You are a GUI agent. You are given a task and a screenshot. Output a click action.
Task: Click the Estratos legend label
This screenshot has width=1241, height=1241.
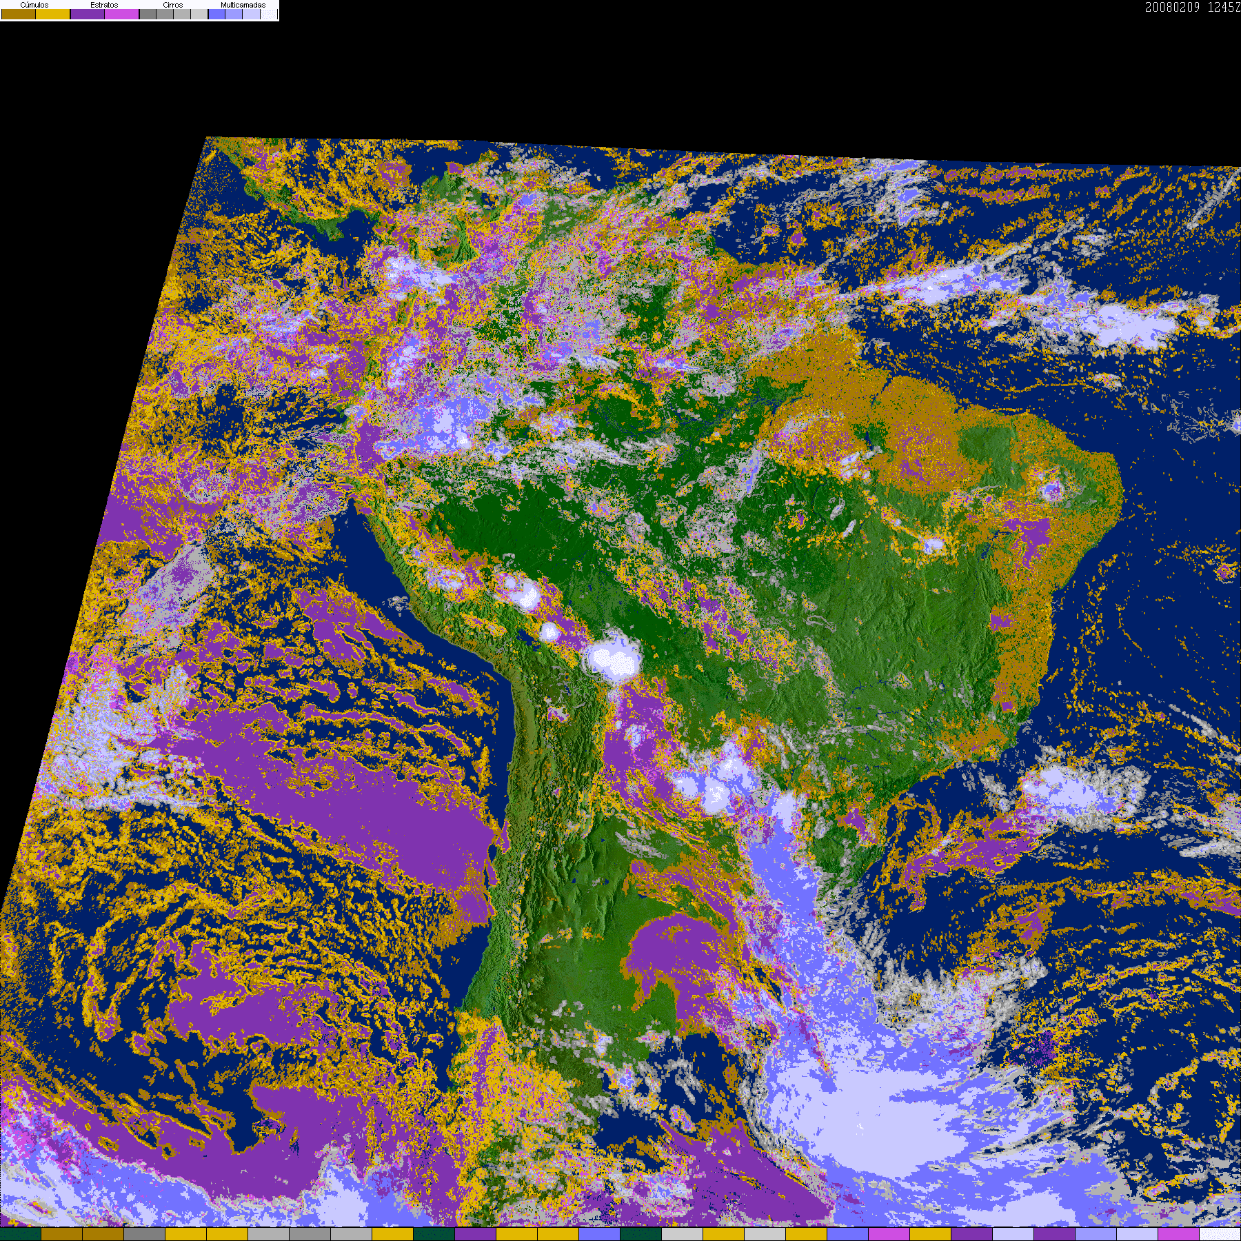pyautogui.click(x=104, y=5)
